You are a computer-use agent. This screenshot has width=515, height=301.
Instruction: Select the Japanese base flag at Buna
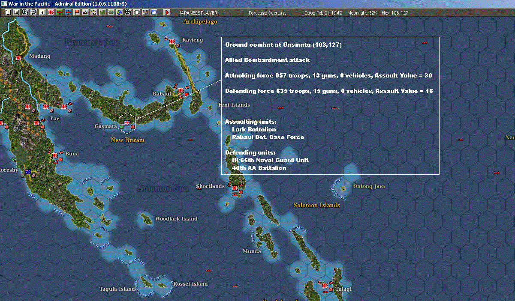point(55,155)
